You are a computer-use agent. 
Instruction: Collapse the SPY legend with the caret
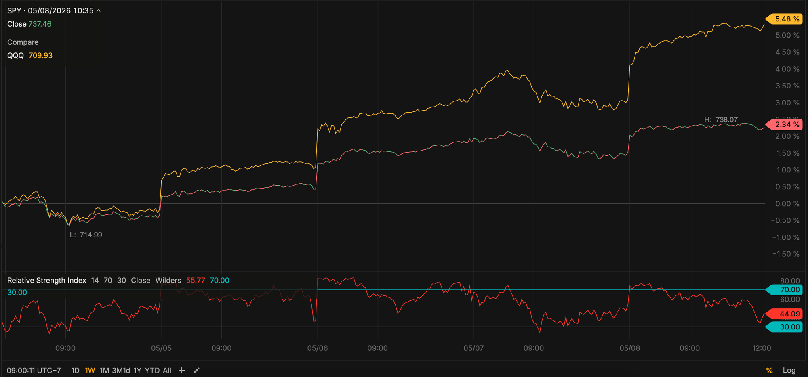click(98, 11)
